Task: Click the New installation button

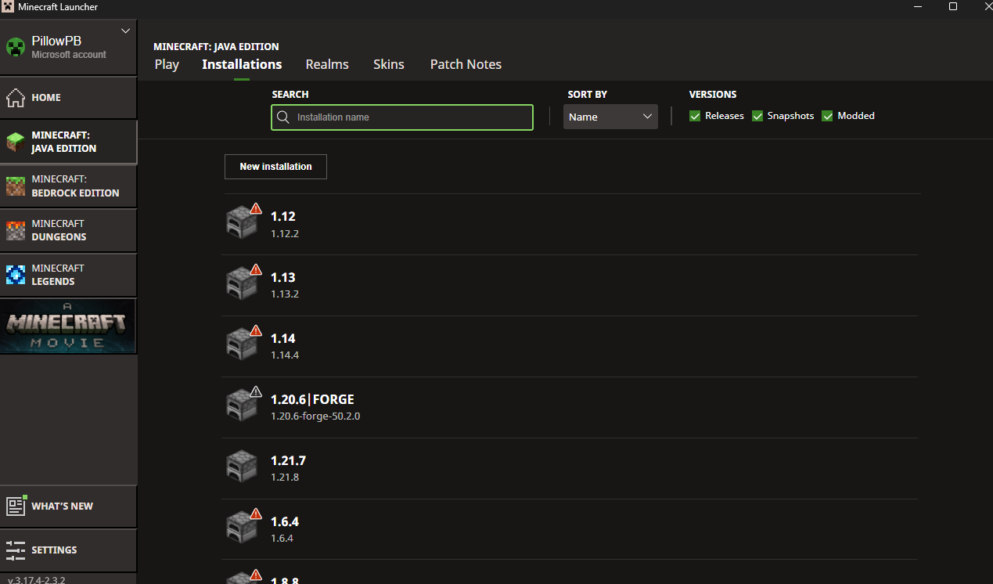Action: 275,167
